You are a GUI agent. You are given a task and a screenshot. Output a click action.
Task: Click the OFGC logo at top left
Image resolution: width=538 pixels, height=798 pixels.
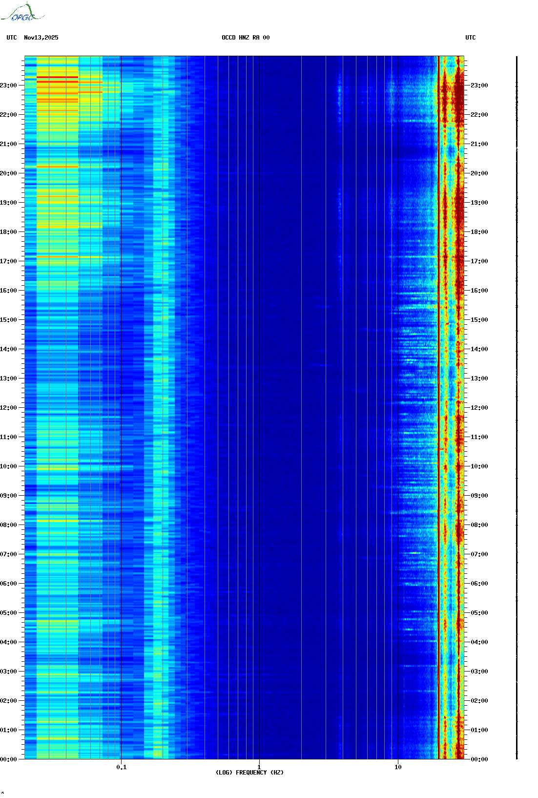coord(22,12)
